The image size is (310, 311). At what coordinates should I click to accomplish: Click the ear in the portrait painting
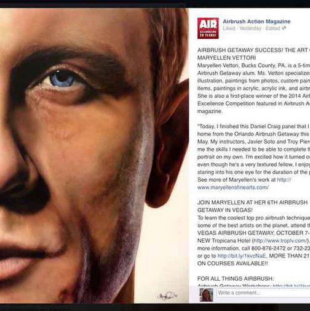(x=167, y=143)
